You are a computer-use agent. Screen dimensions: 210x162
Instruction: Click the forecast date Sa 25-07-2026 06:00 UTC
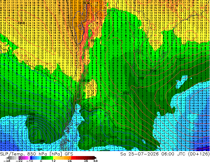point(165,154)
